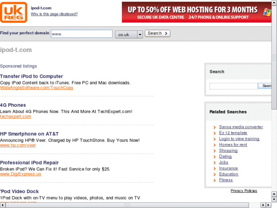Open 'HP Smartphone on AT&T' listing
The image size is (277, 208).
(x=29, y=134)
